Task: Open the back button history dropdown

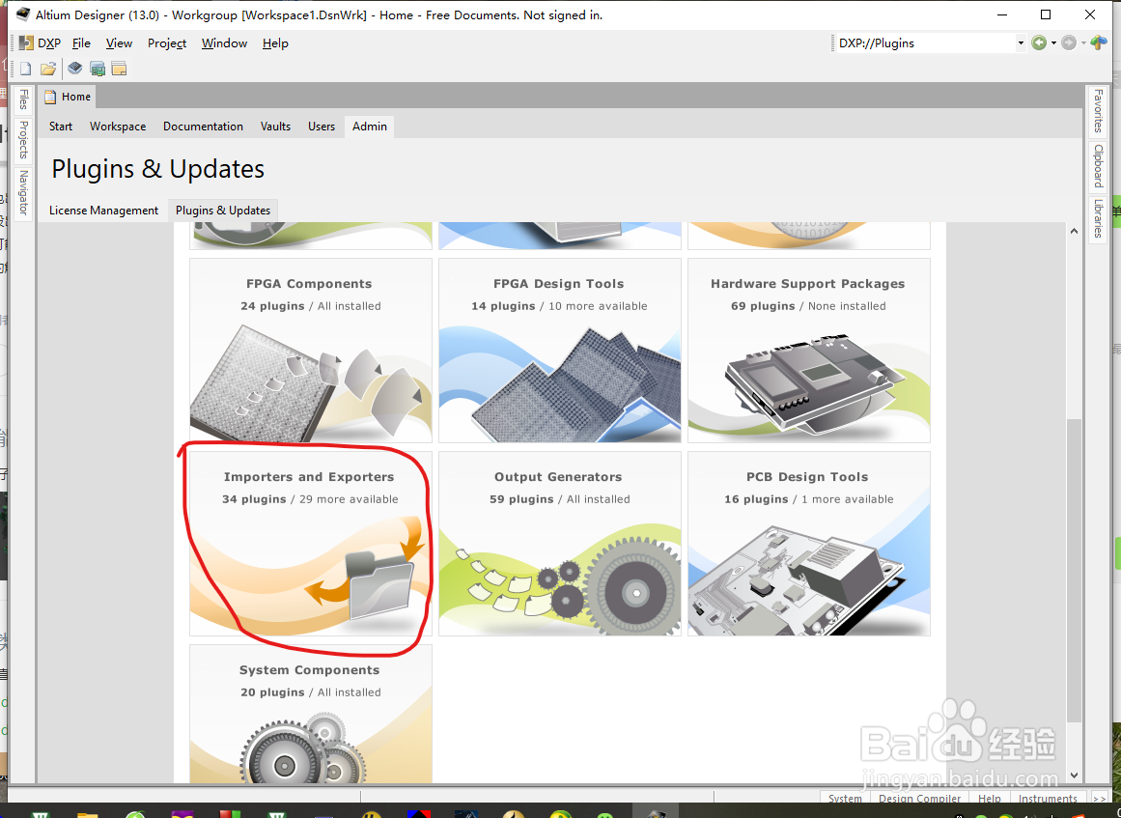Action: tap(1052, 42)
